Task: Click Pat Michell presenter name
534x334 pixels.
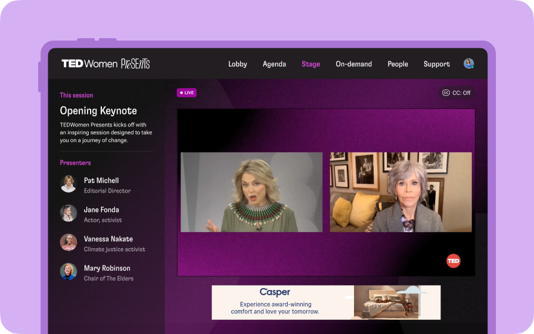Action: [x=101, y=180]
